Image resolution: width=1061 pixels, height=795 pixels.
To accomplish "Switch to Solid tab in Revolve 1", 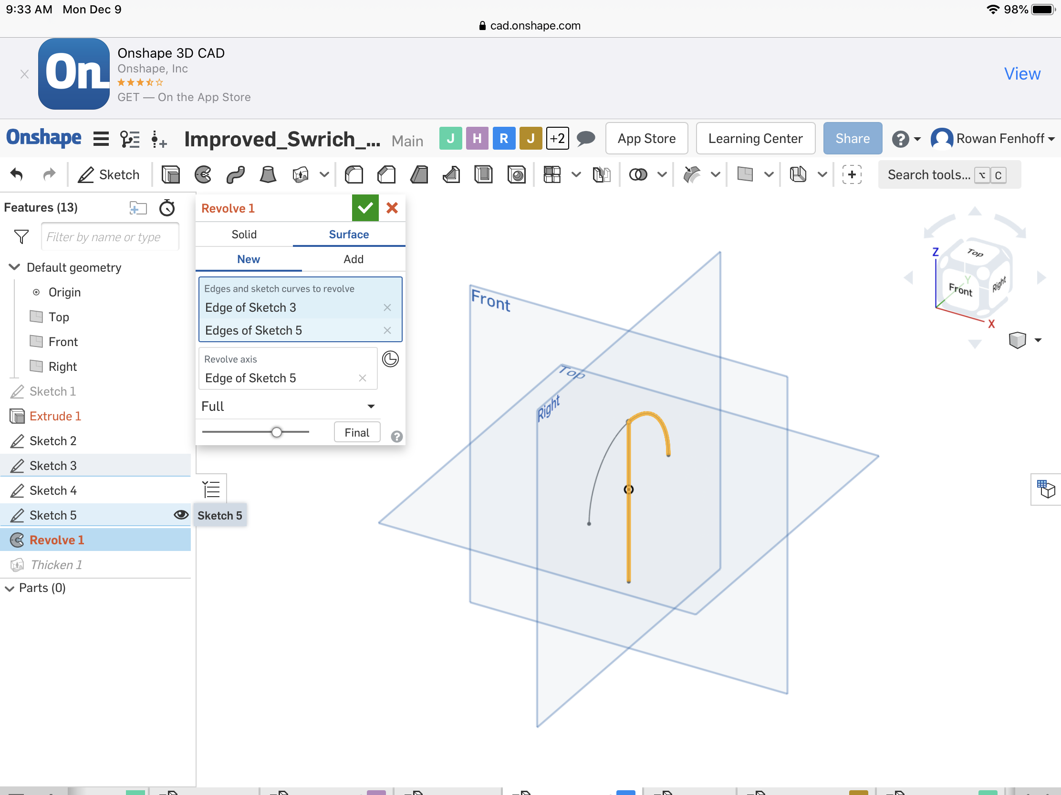I will click(x=245, y=234).
